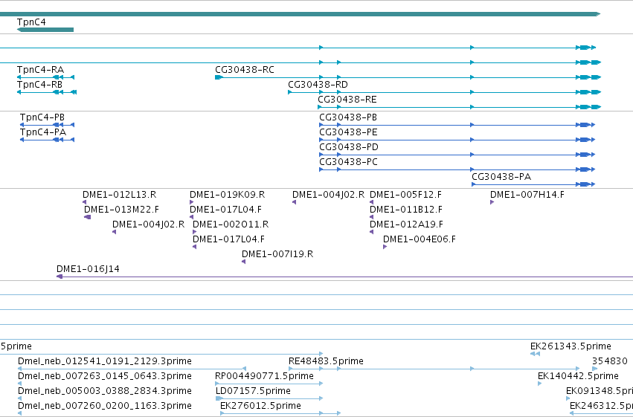Click clone end DME1-012L13.R

tap(120, 195)
